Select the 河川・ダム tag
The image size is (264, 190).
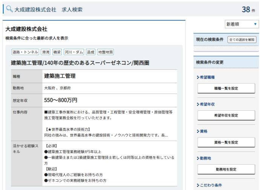click(74, 52)
